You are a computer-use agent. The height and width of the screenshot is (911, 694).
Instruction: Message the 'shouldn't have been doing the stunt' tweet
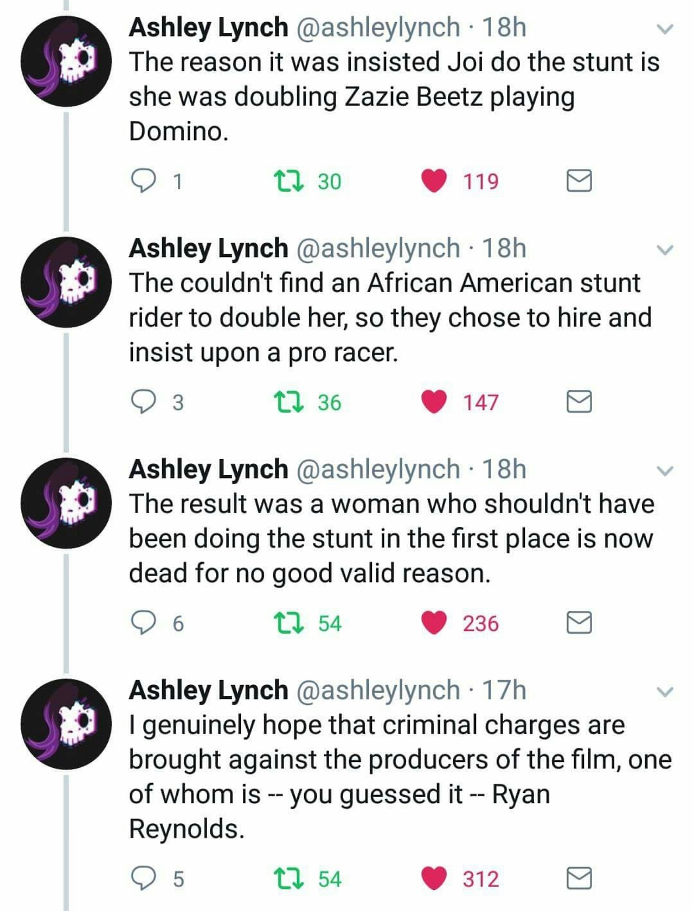(579, 623)
